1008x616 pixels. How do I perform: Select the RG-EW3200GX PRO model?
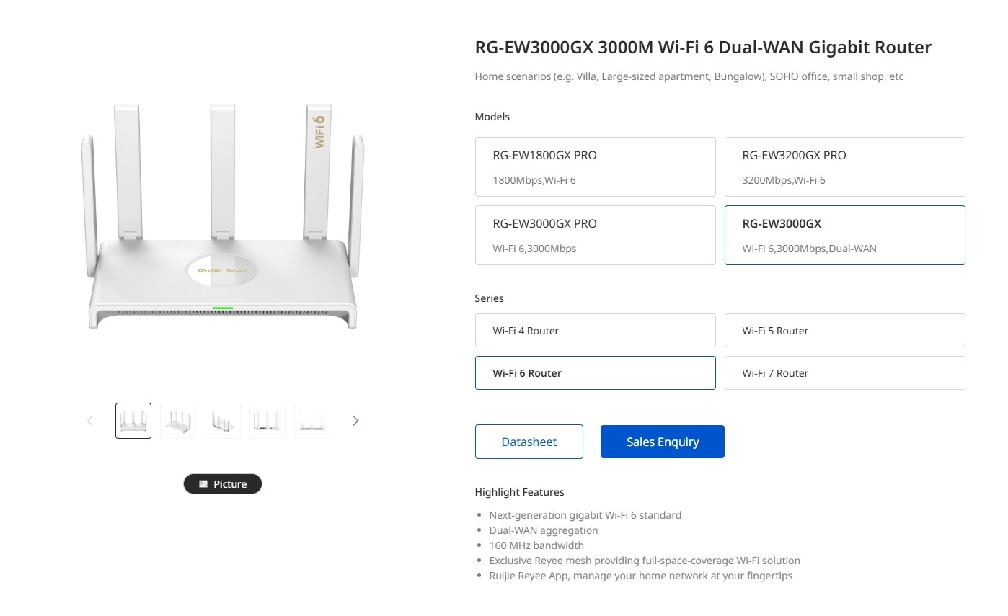844,166
